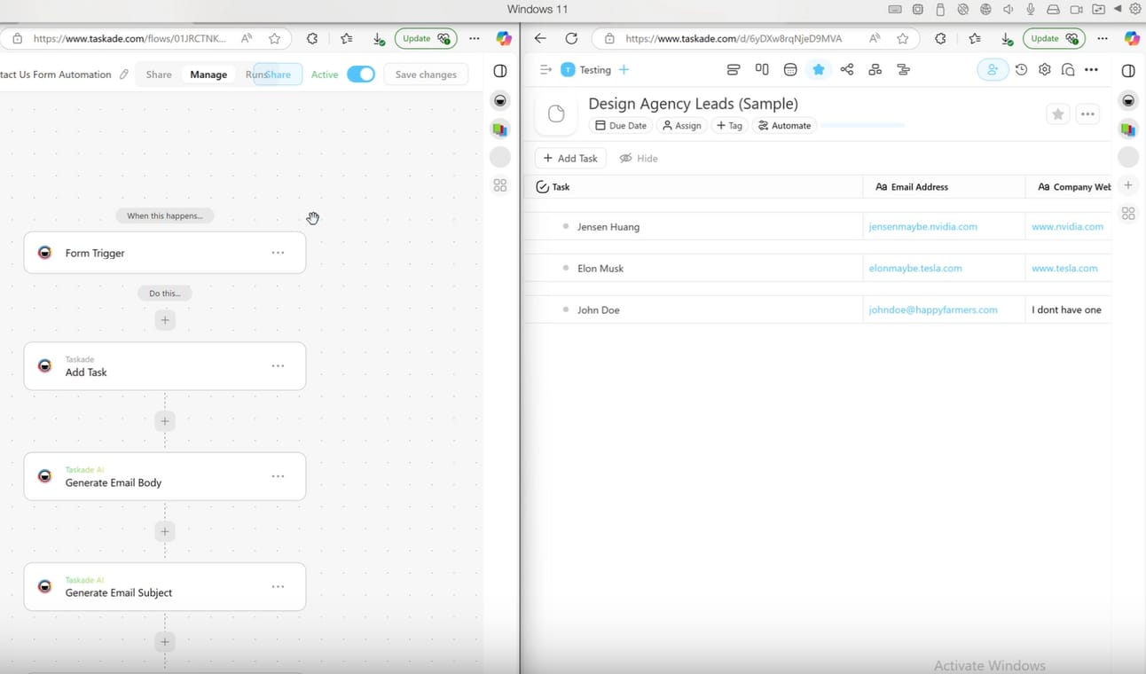The height and width of the screenshot is (674, 1146).
Task: Add a step below Form Trigger
Action: [165, 319]
